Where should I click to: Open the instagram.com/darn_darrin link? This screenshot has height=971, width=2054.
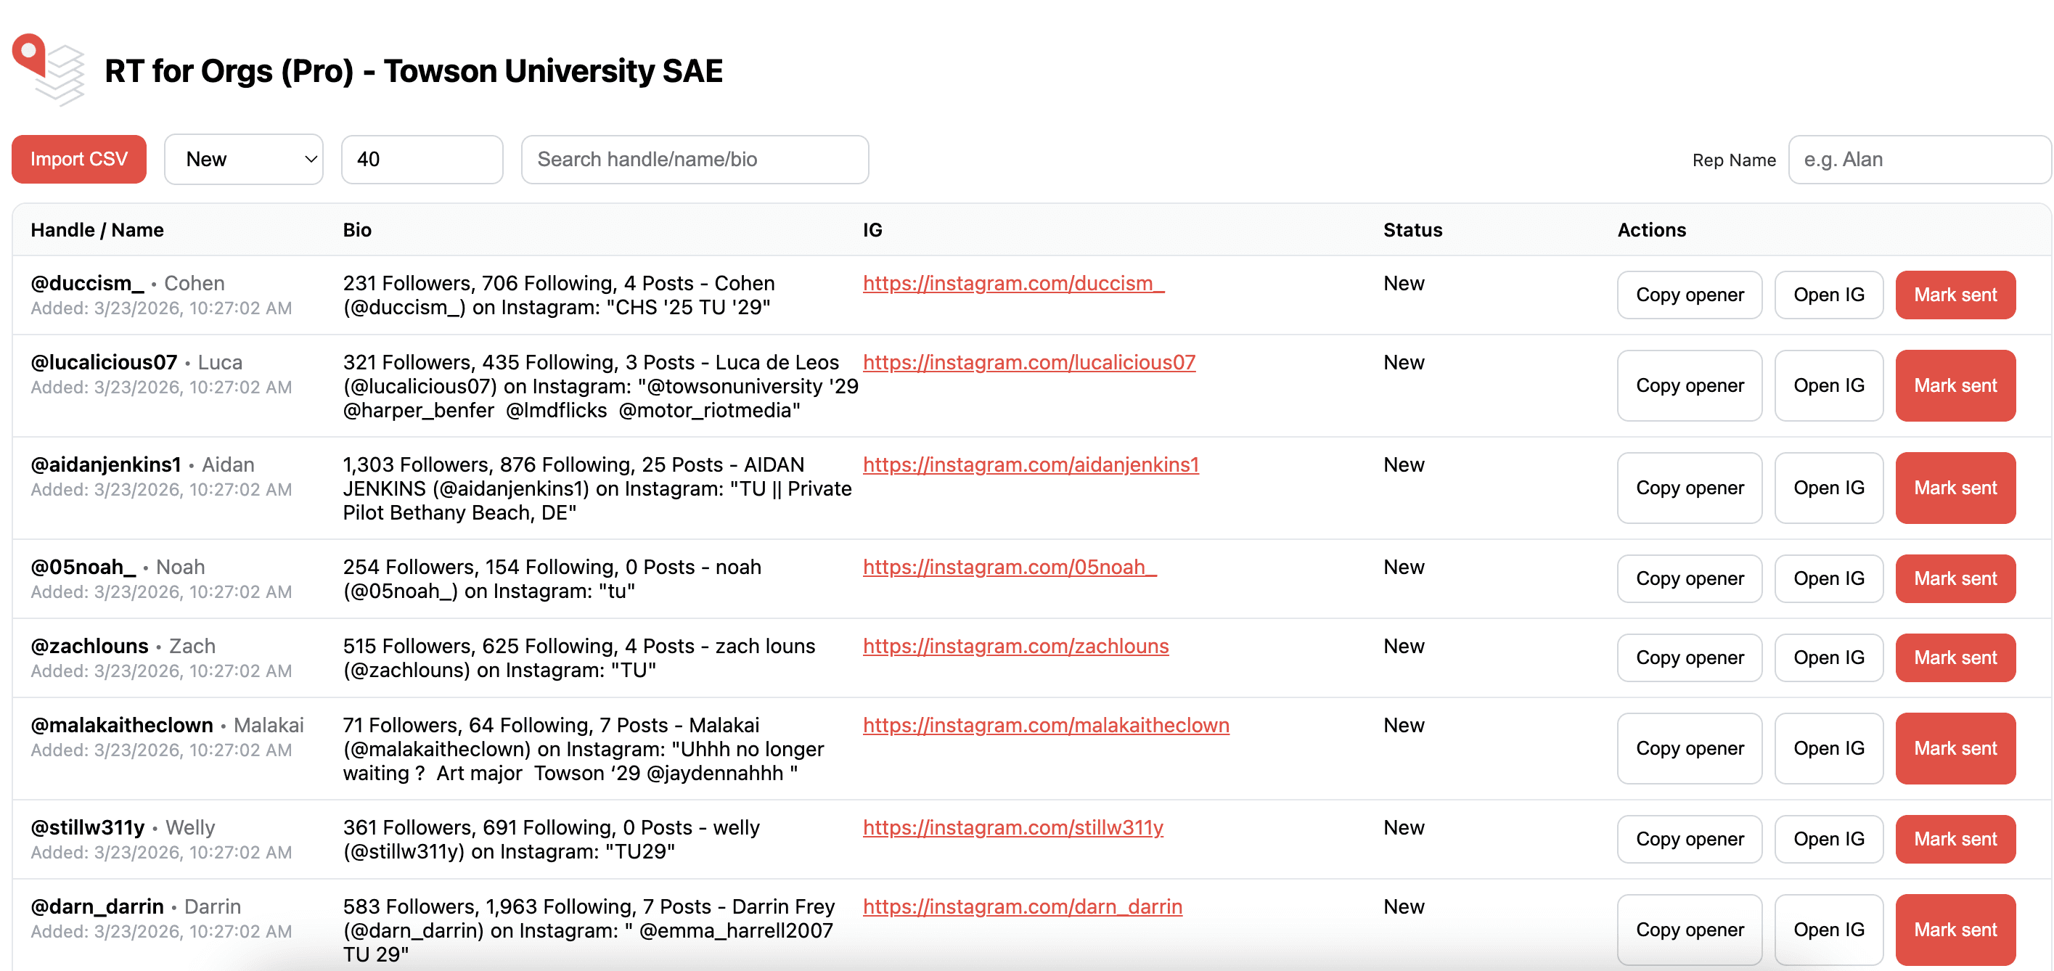coord(1021,906)
